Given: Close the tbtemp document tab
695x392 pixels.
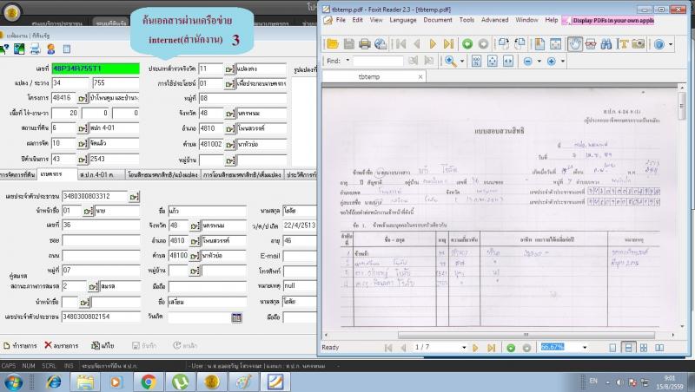Looking at the screenshot, I should (420, 77).
